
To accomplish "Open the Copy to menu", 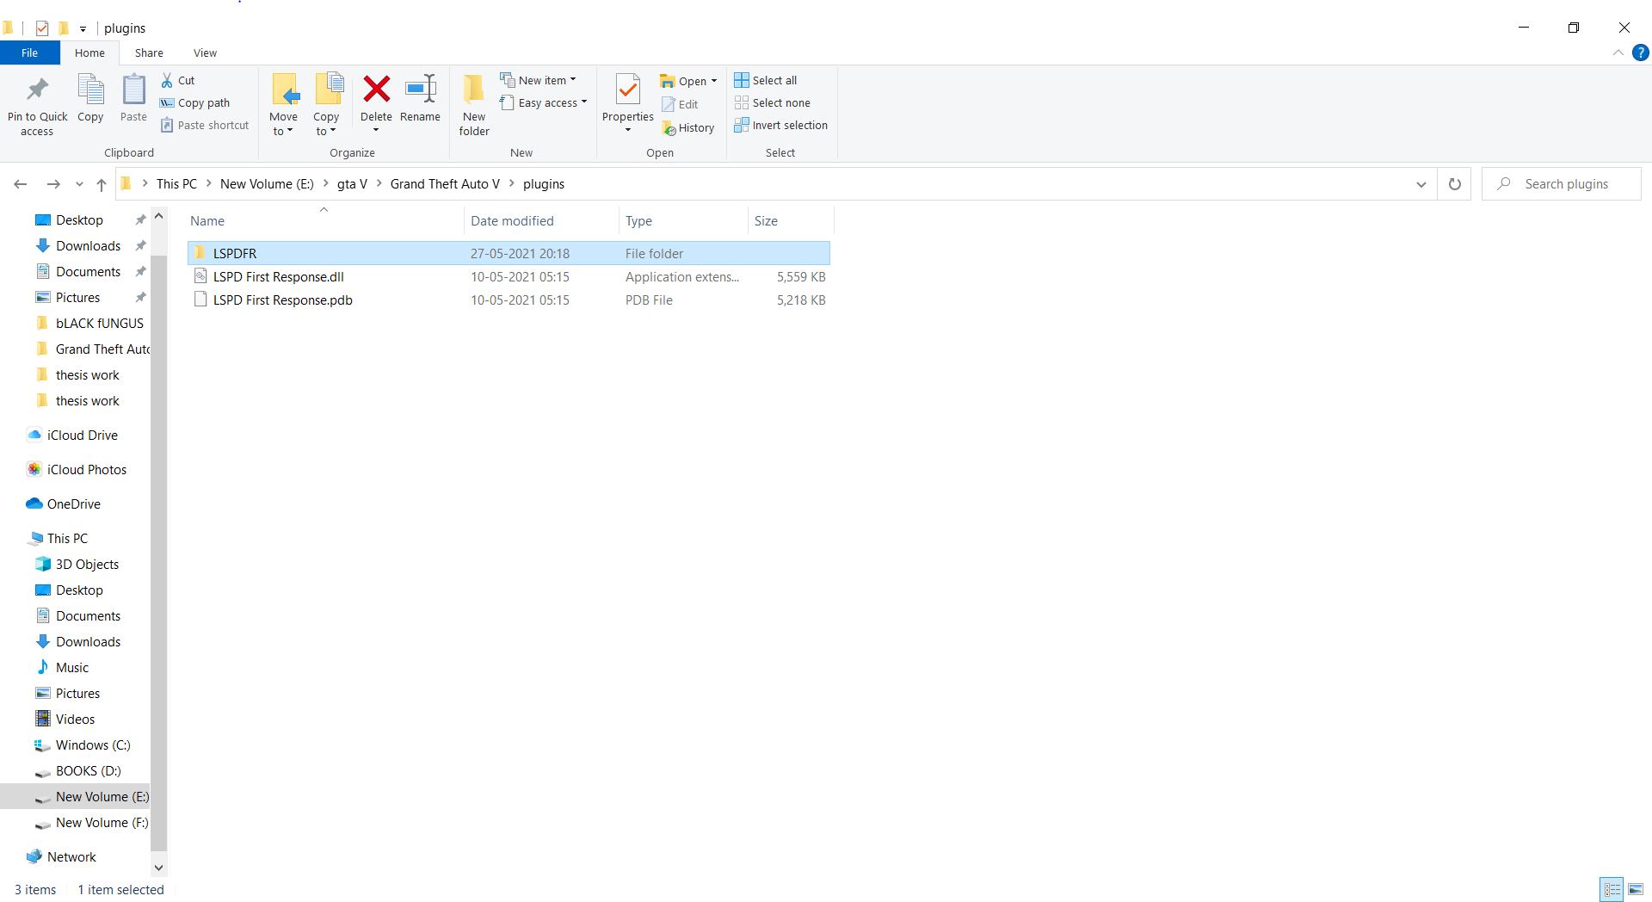I will tap(326, 104).
